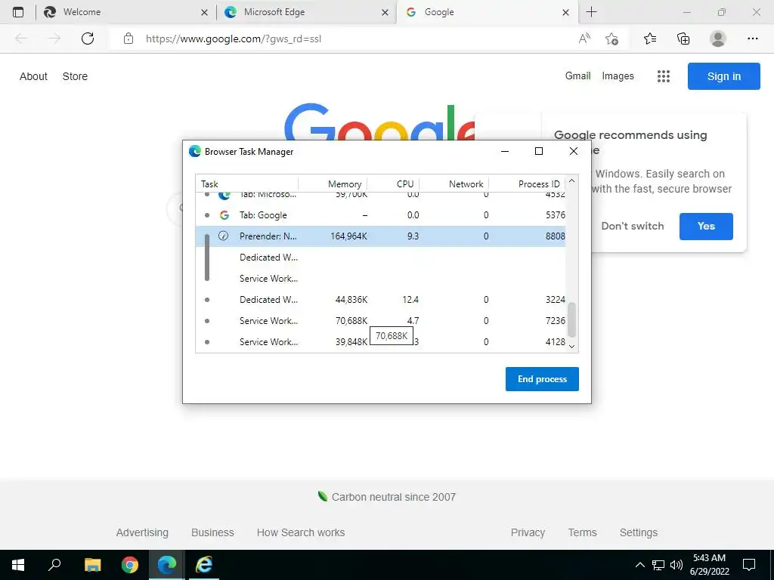Close the Welcome tab

click(204, 12)
